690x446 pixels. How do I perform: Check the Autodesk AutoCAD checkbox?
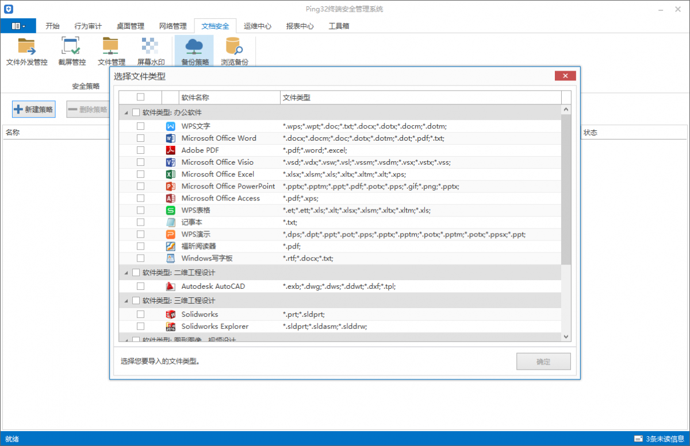(140, 286)
